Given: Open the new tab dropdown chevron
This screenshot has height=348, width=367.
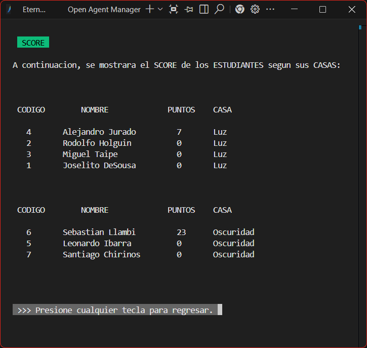Looking at the screenshot, I should coord(160,9).
